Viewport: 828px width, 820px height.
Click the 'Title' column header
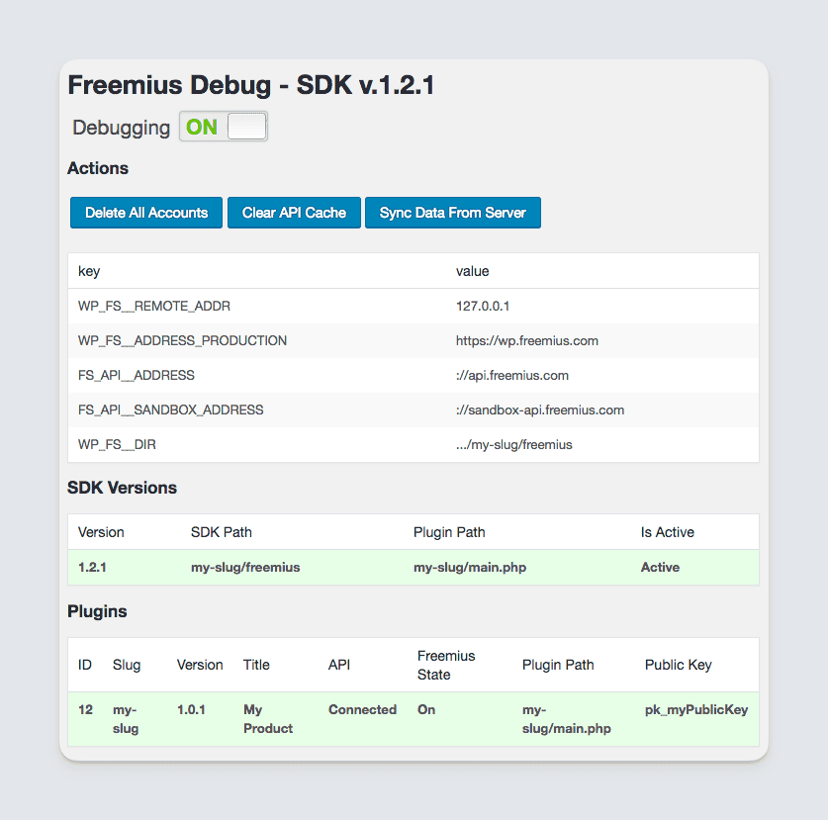[x=256, y=665]
